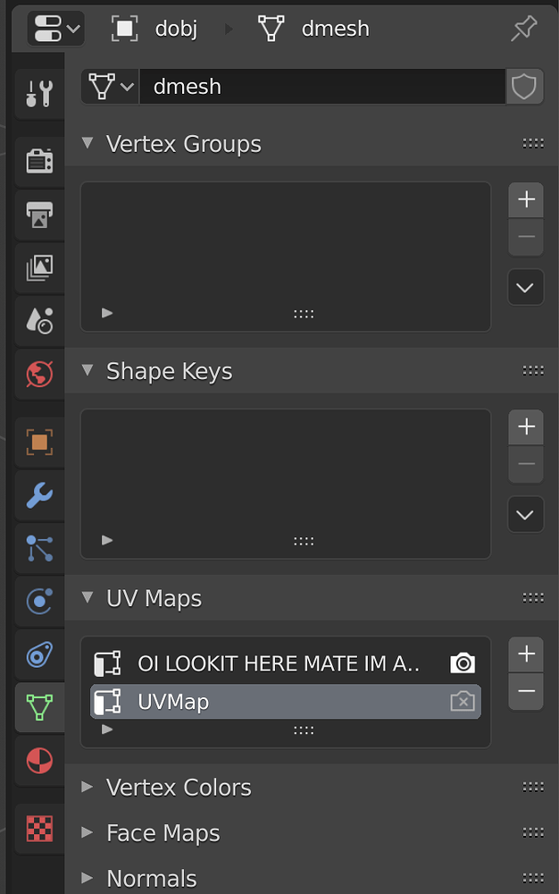The image size is (559, 894).
Task: Collapse the Vertex Groups panel
Action: [88, 143]
